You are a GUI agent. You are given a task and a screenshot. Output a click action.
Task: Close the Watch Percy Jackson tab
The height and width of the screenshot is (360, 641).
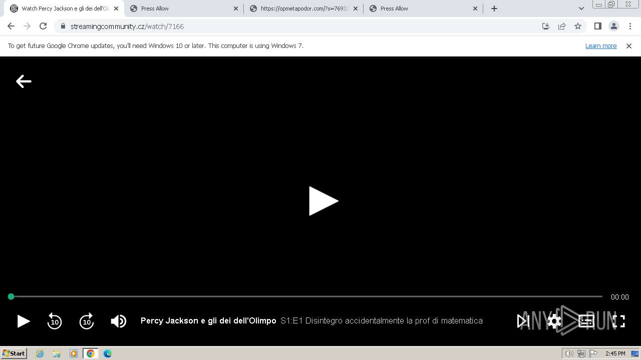116,8
